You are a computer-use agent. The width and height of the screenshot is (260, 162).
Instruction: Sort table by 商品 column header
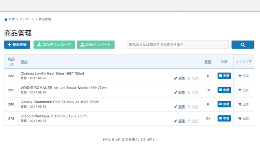[24, 62]
